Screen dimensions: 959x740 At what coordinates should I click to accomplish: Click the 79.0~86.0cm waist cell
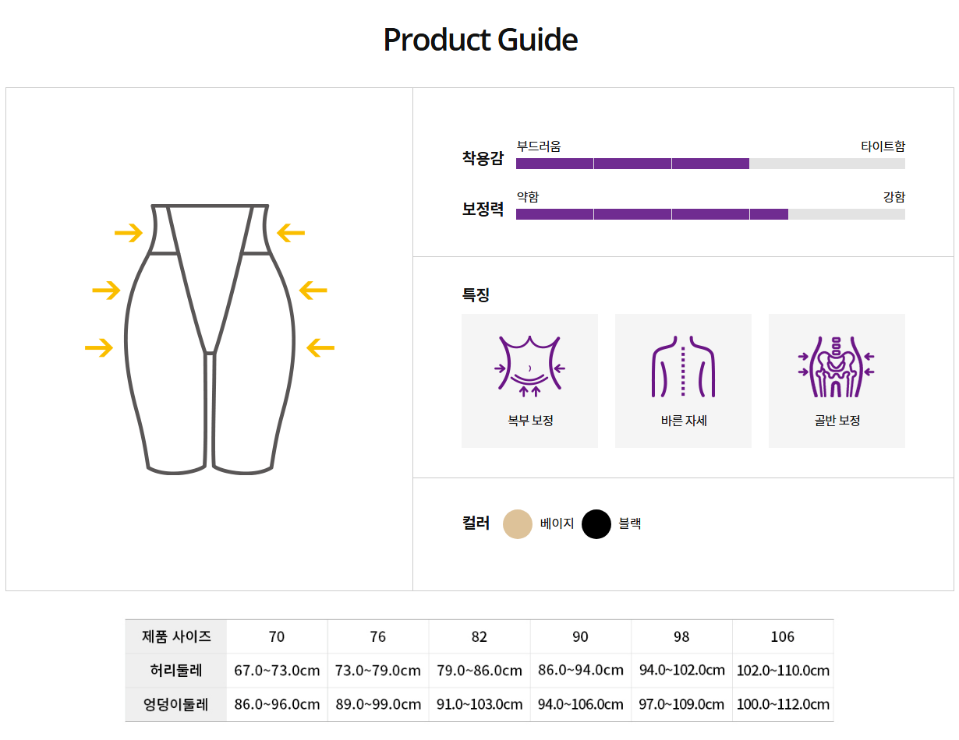pos(479,670)
